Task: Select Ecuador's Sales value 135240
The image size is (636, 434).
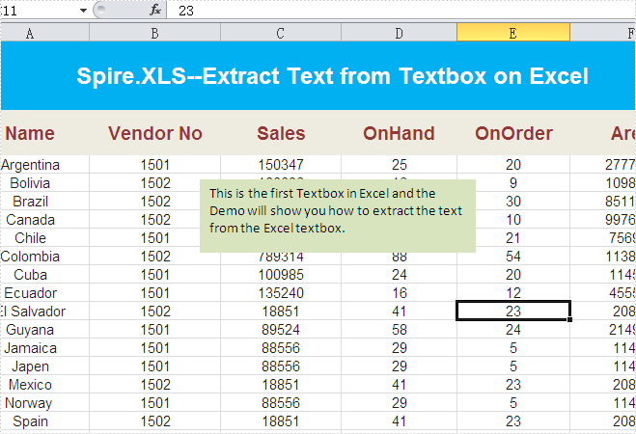Action: point(281,293)
